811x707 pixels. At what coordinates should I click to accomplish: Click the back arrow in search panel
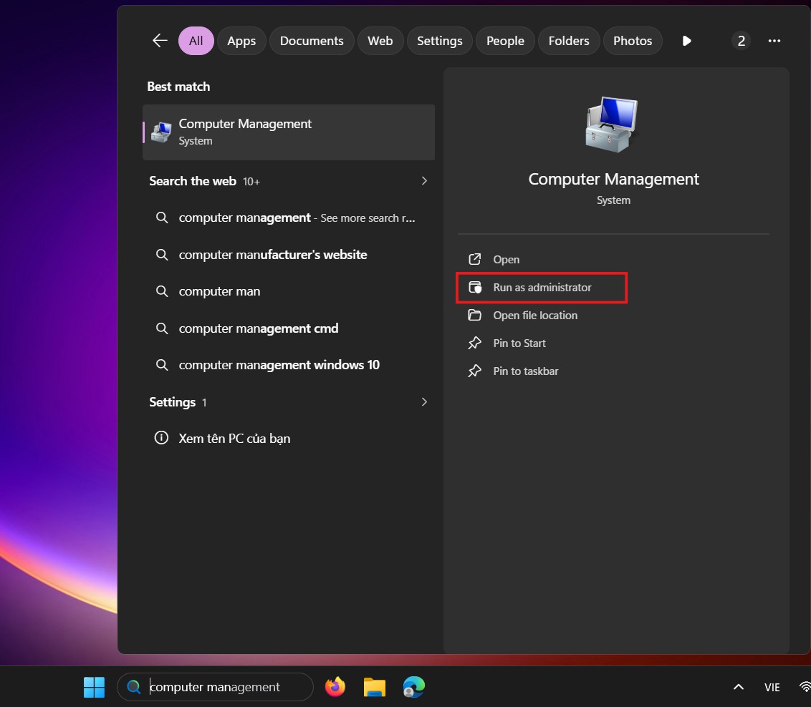point(160,41)
